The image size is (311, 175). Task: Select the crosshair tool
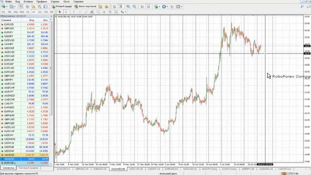66,12
